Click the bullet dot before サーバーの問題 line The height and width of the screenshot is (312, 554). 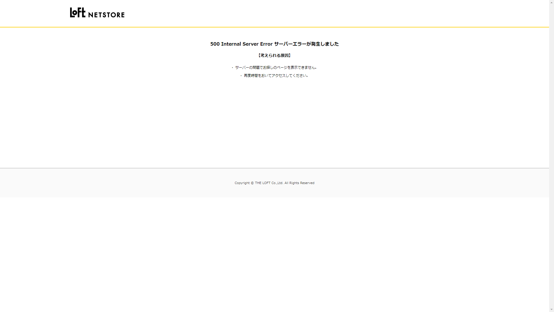(232, 68)
